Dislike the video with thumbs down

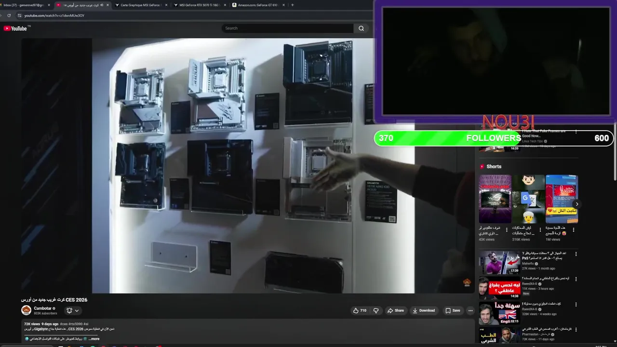(x=376, y=310)
